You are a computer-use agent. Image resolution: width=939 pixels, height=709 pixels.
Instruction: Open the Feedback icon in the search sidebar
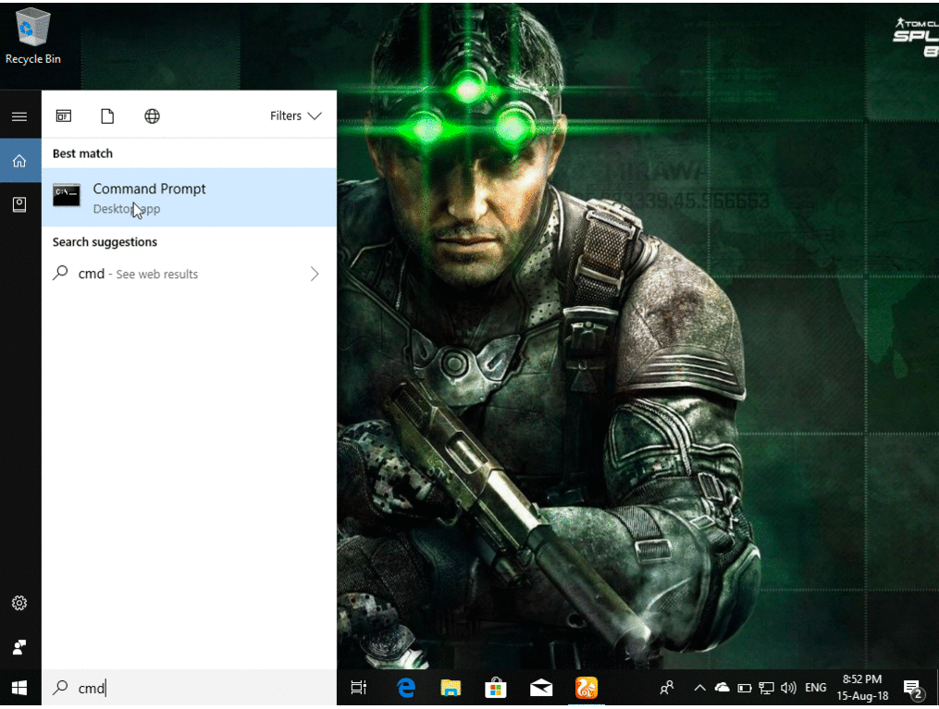(19, 647)
